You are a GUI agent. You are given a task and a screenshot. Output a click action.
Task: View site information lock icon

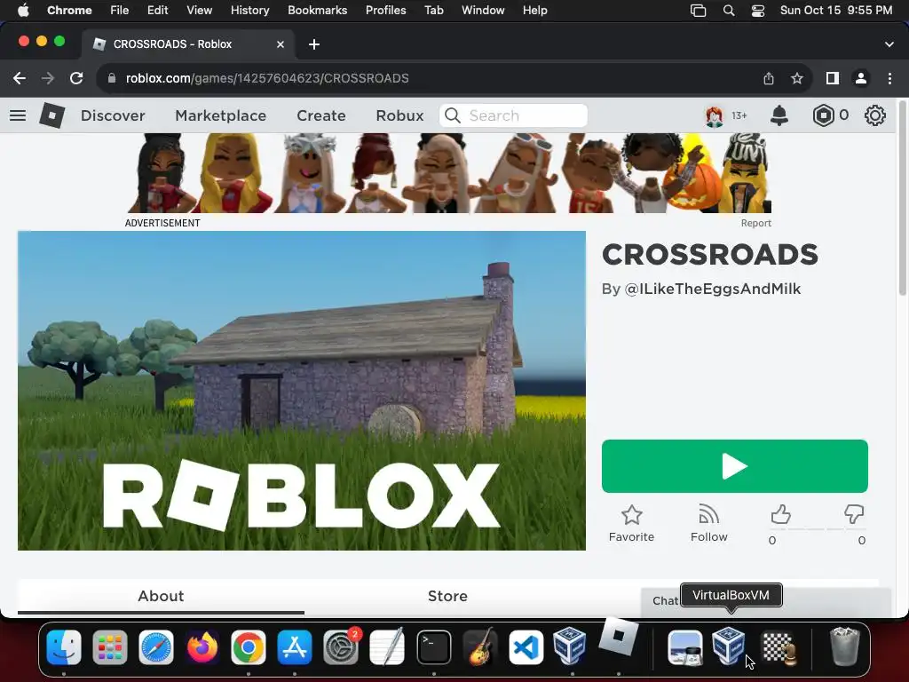(x=112, y=78)
